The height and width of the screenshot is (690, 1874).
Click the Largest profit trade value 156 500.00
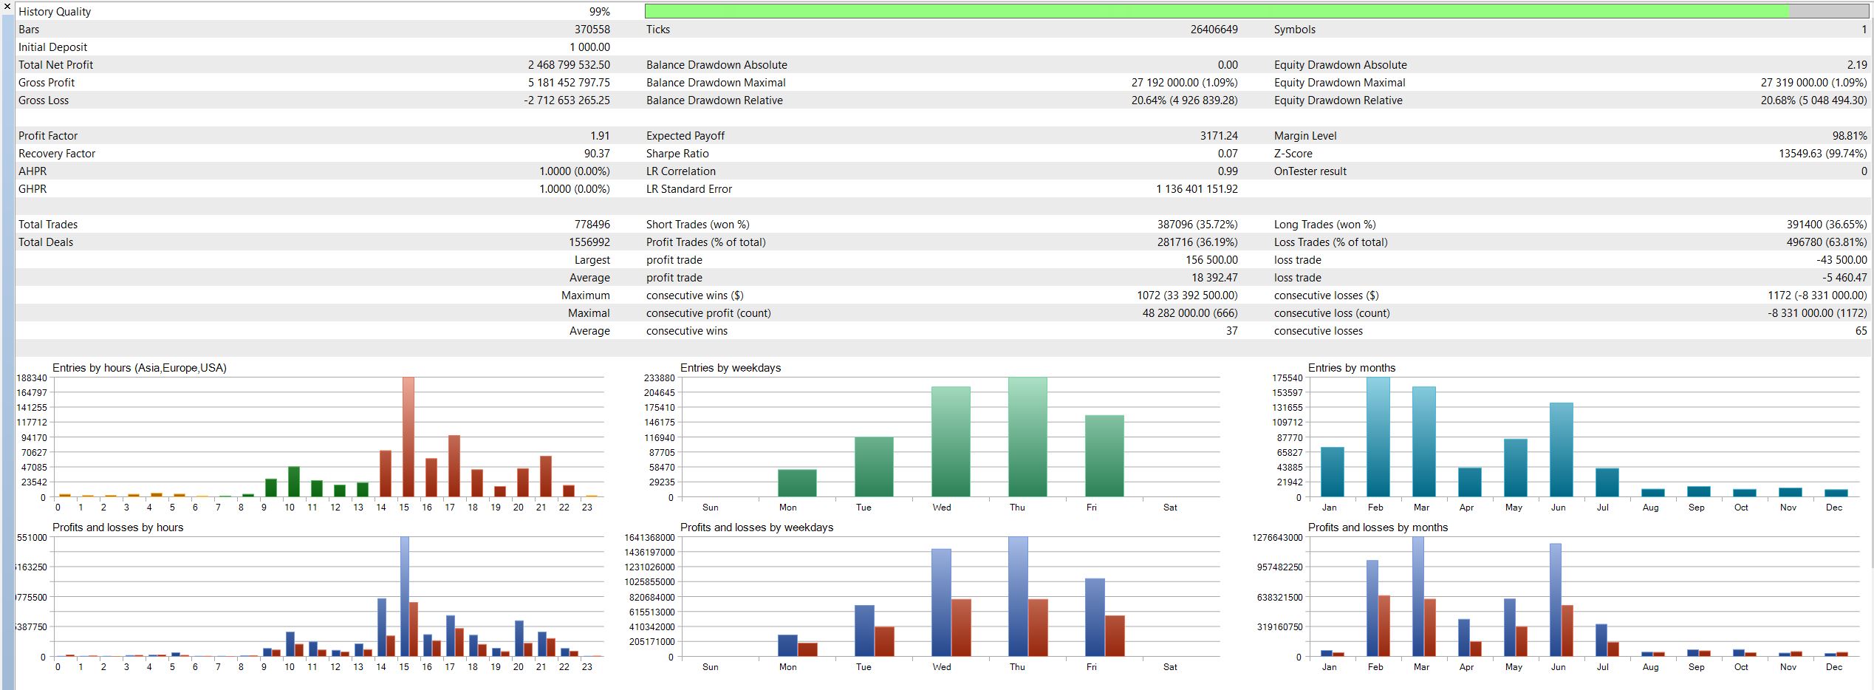click(x=1211, y=260)
